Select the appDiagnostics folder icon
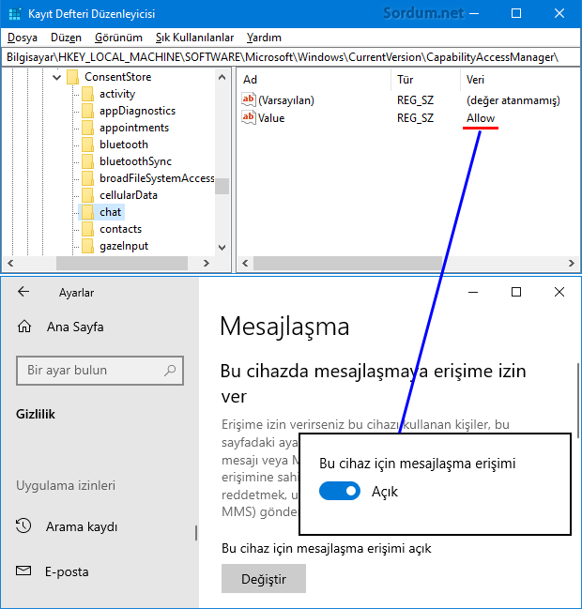582x609 pixels. [87, 111]
